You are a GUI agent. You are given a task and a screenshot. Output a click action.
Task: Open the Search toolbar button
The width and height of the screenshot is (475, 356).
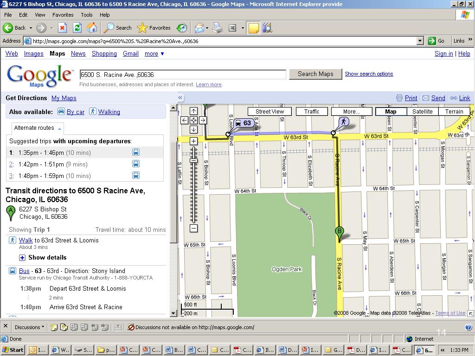[117, 28]
